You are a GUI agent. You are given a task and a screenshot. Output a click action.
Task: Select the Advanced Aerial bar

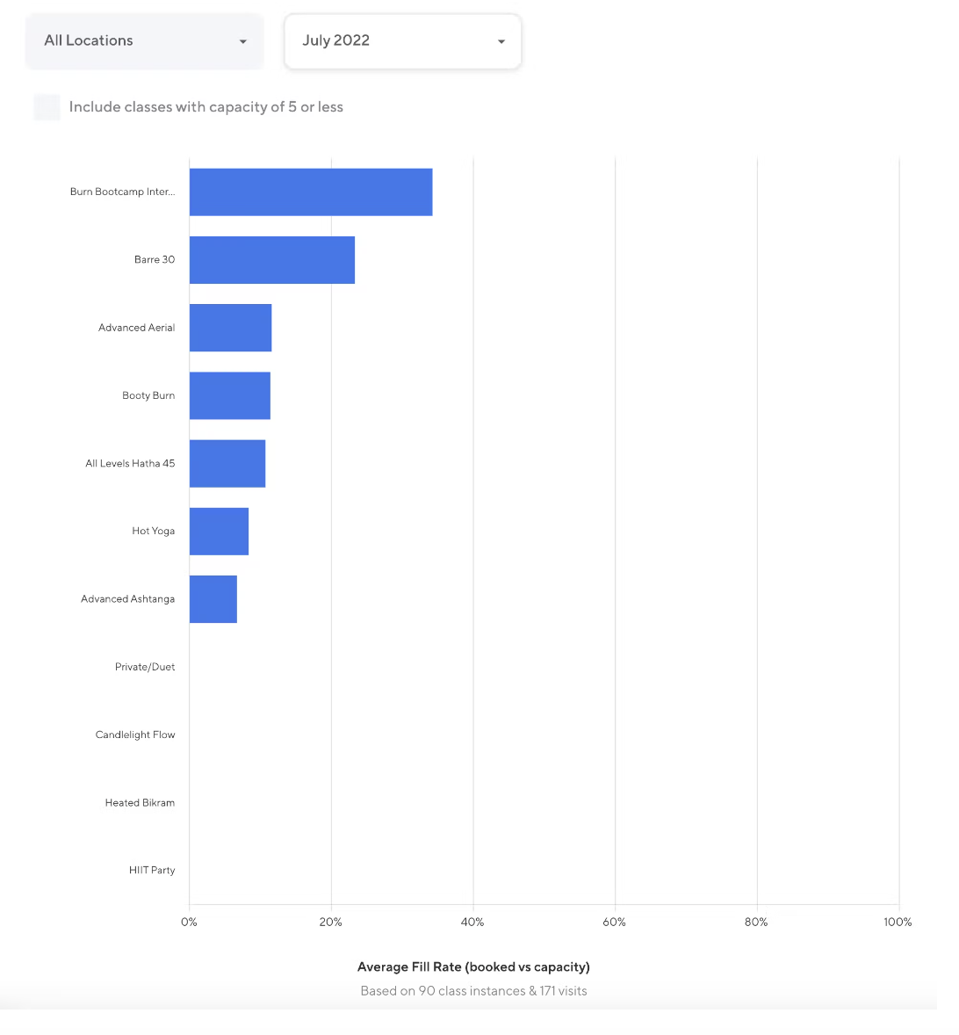[230, 328]
